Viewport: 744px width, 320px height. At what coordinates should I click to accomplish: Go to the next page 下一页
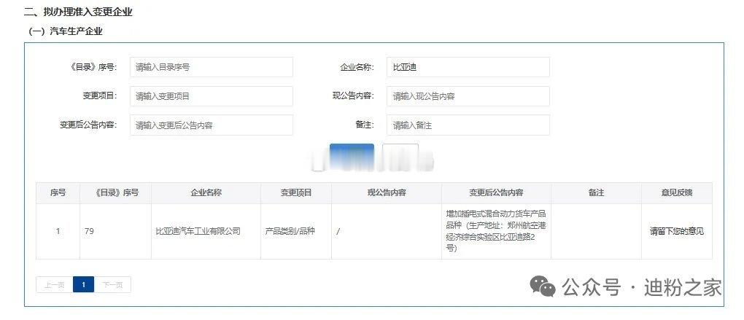[x=112, y=284]
